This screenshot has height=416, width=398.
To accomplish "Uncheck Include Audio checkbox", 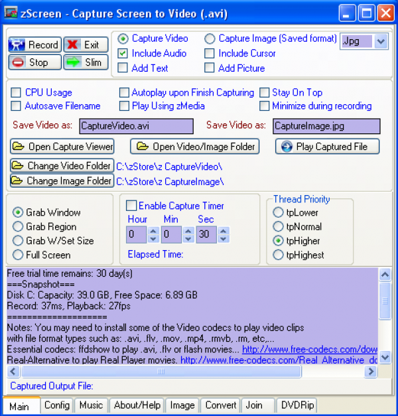I will pyautogui.click(x=123, y=53).
